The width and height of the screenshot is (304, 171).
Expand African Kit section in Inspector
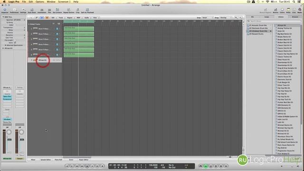point(3,48)
